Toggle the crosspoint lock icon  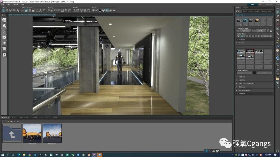[271, 31]
